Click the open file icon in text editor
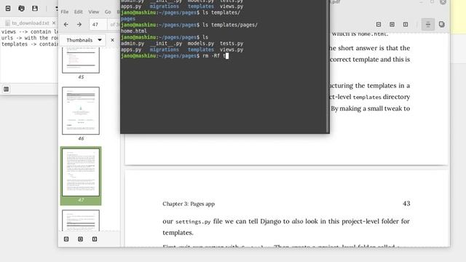The image size is (466, 262). [21, 8]
